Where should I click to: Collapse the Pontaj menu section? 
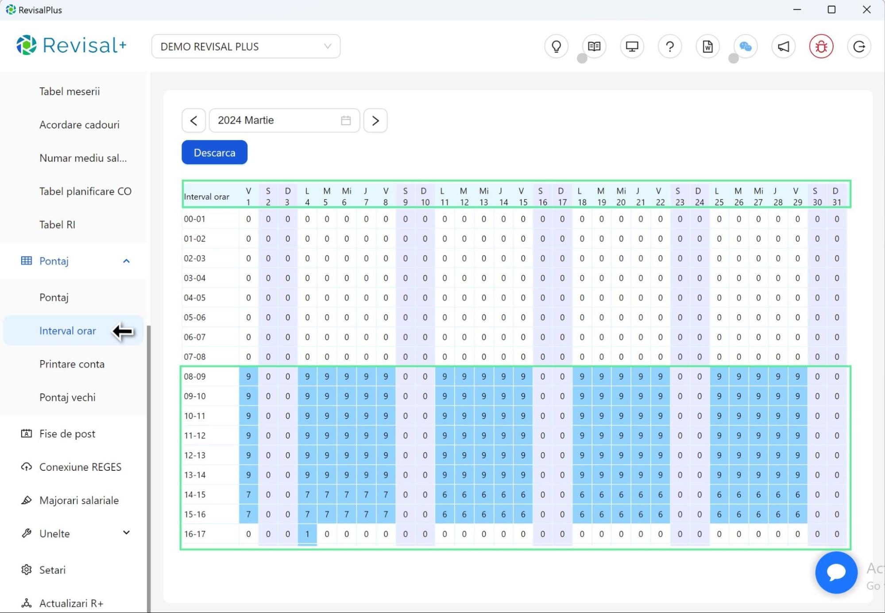[126, 261]
